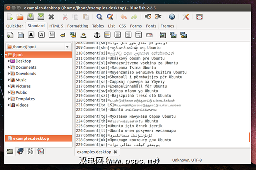Expand the Templates folder
This screenshot has width=256, height=170.
[x=9, y=99]
